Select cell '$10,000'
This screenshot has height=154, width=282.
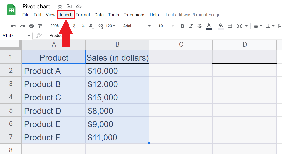coord(117,70)
